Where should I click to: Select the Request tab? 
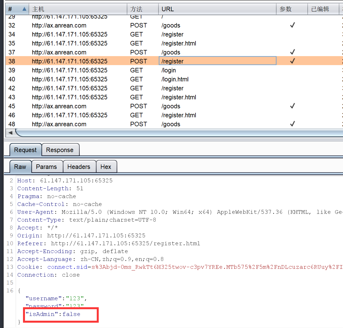[x=25, y=150]
